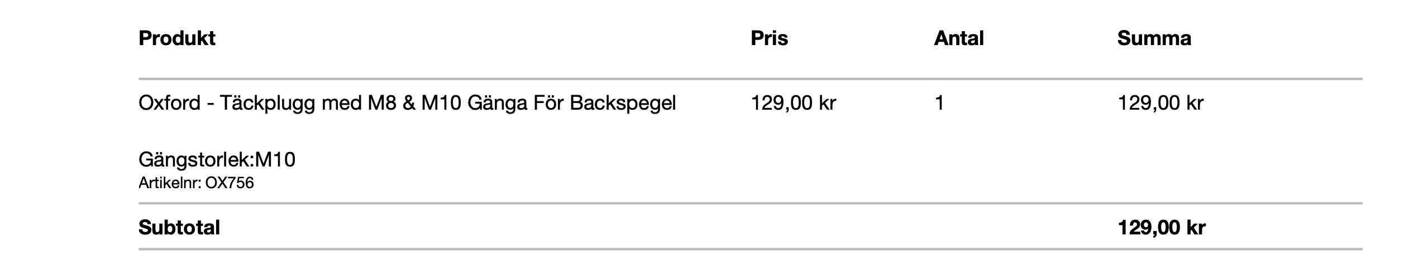Open the Oxford Täckplugg product name
This screenshot has width=1404, height=255.
pyautogui.click(x=407, y=104)
